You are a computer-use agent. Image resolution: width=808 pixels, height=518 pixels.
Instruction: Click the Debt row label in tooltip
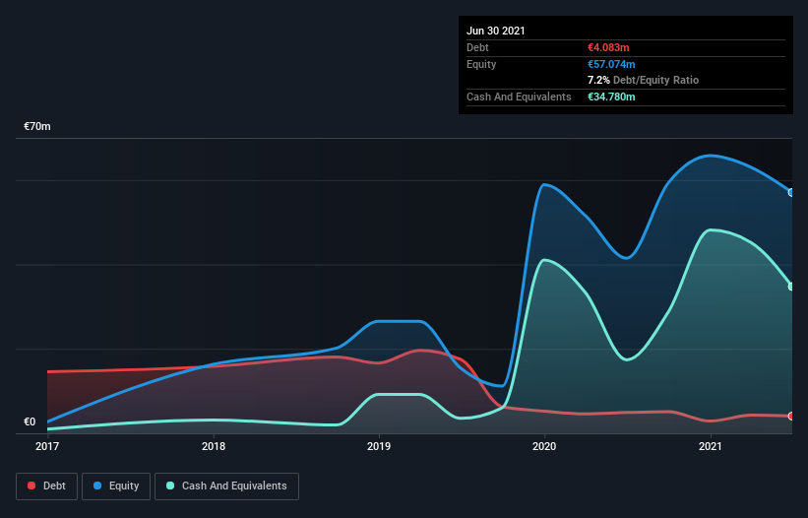pos(477,47)
